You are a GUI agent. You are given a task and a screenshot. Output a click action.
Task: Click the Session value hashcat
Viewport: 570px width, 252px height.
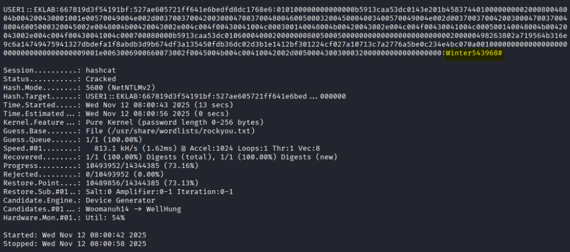pyautogui.click(x=102, y=71)
